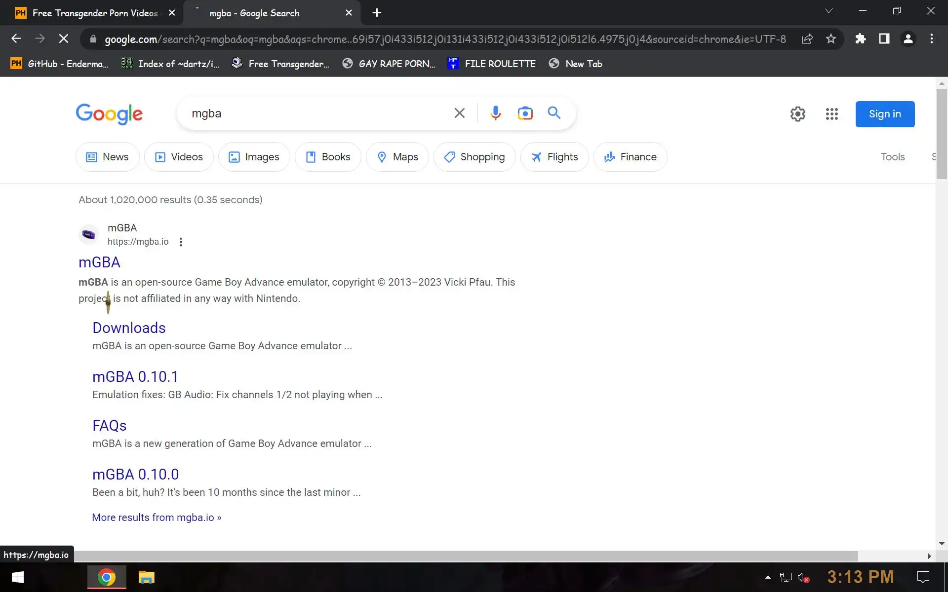948x592 pixels.
Task: Open options for mgba.io result
Action: click(181, 242)
